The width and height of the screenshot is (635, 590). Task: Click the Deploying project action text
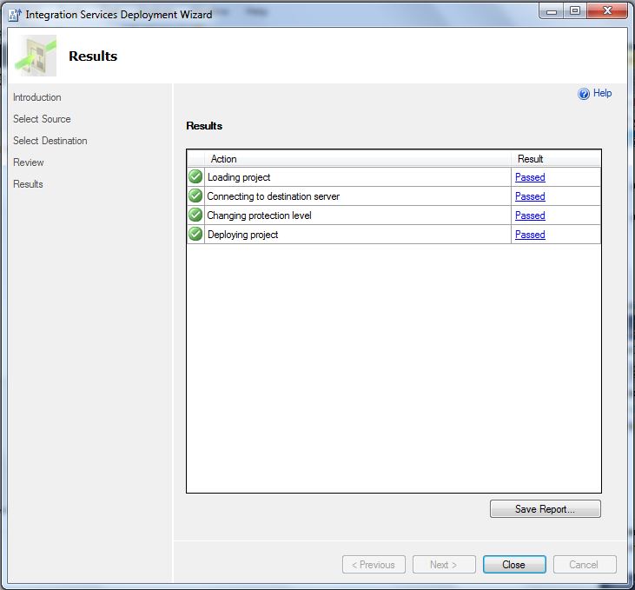[242, 235]
